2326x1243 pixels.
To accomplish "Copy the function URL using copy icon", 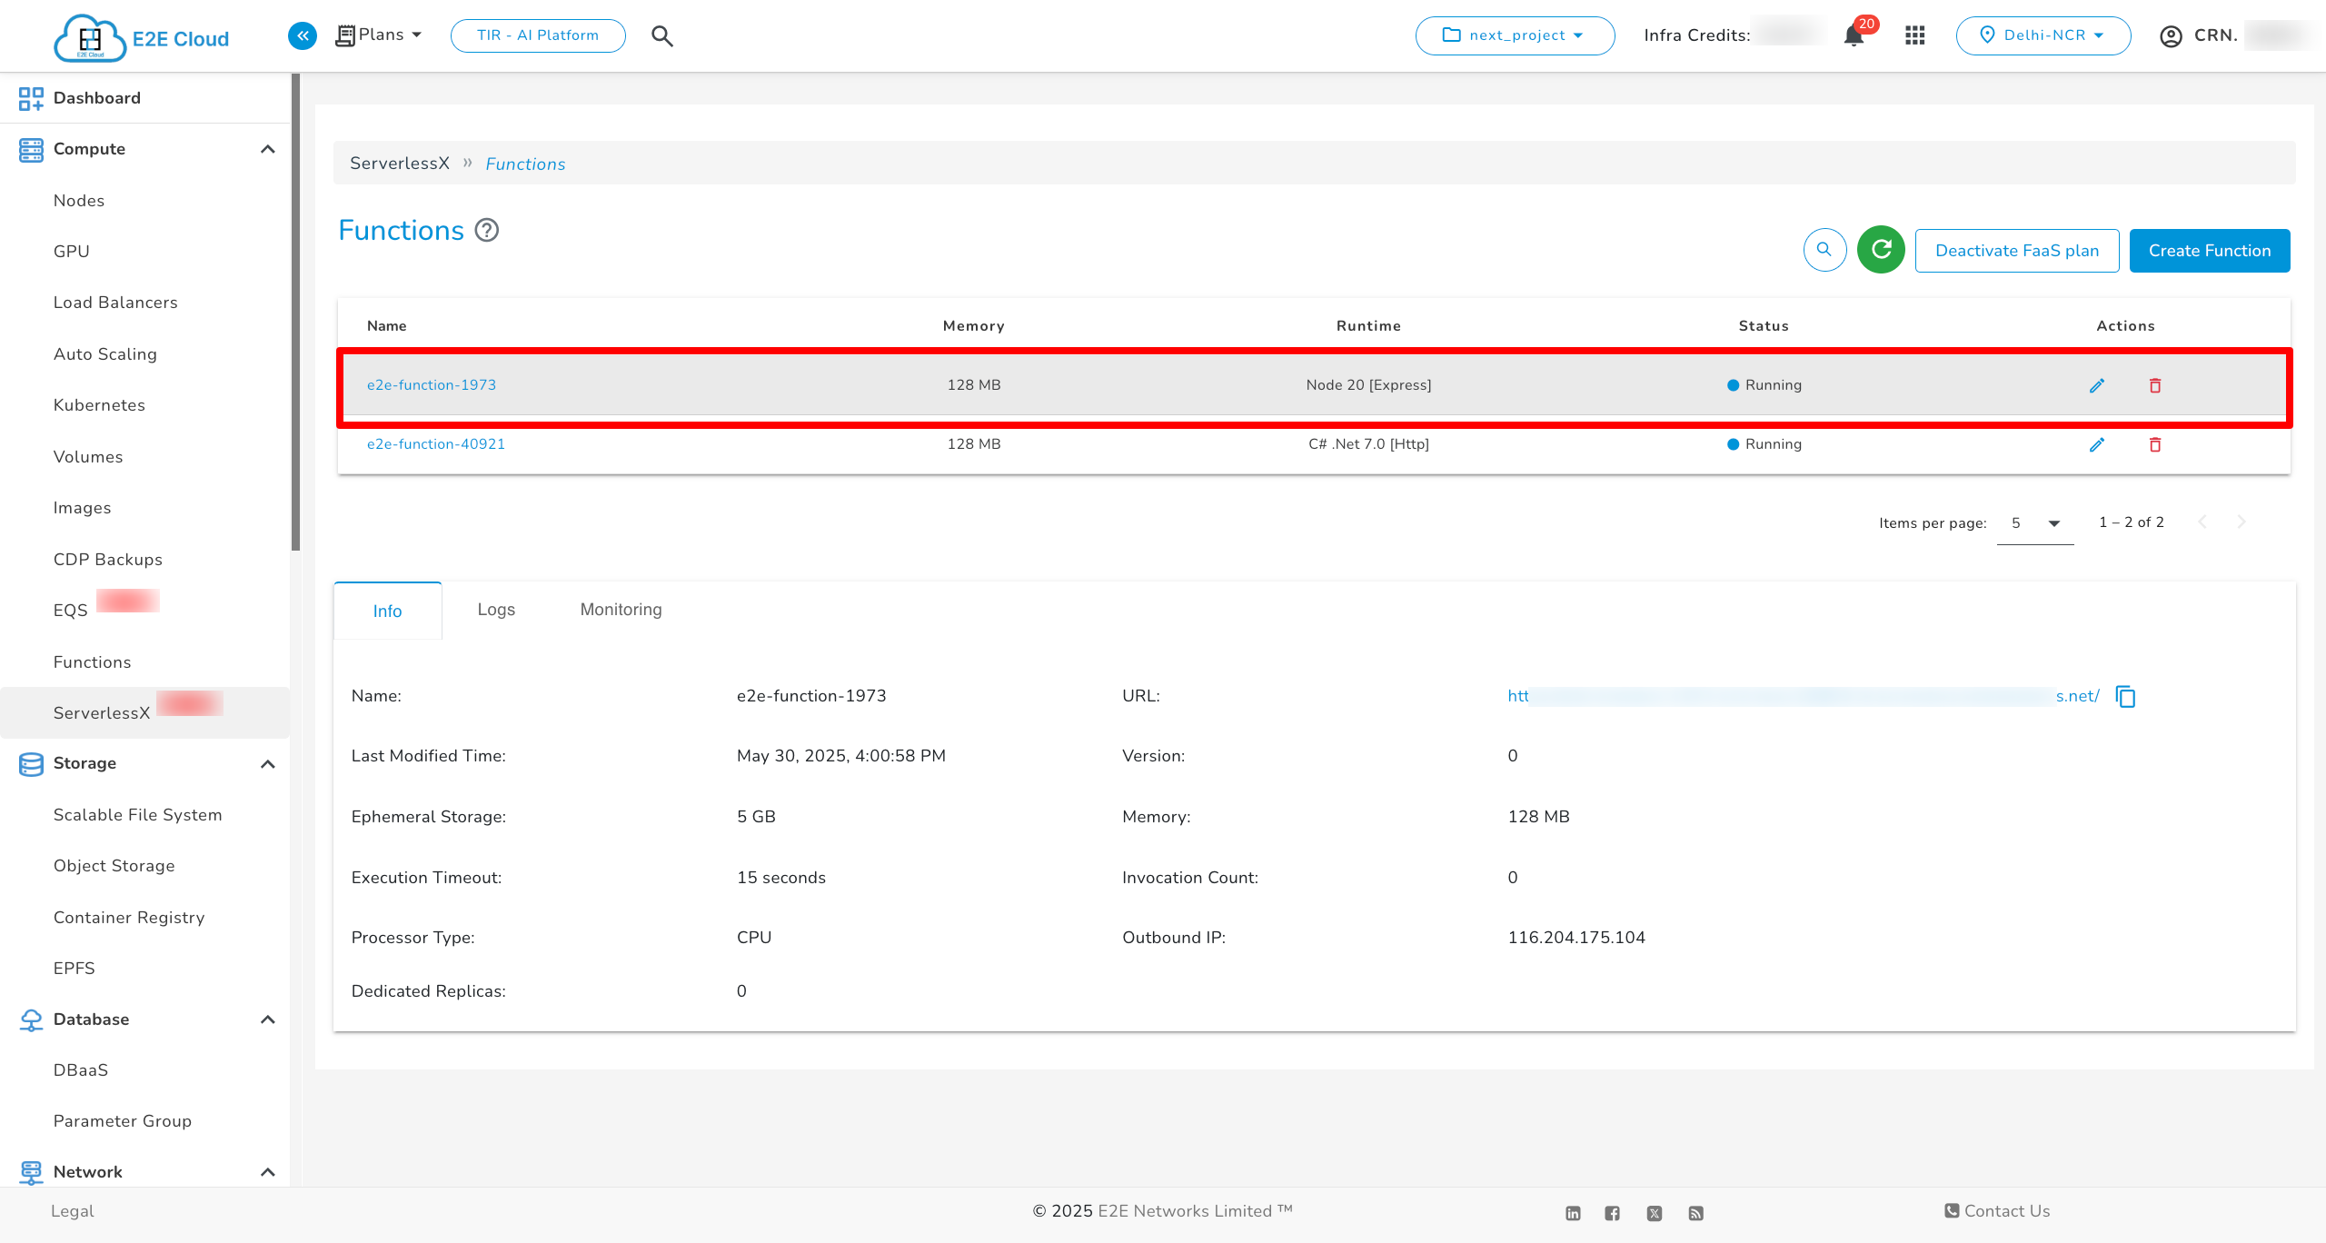I will pos(2127,696).
